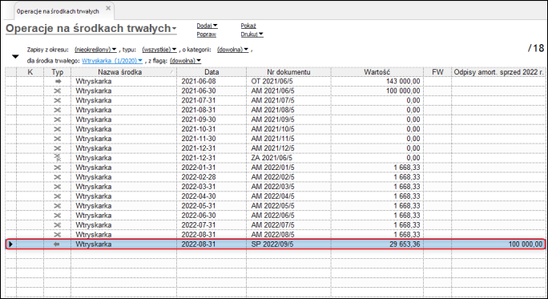
Task: Open the Drukuj dropdown menu
Action: coord(252,34)
